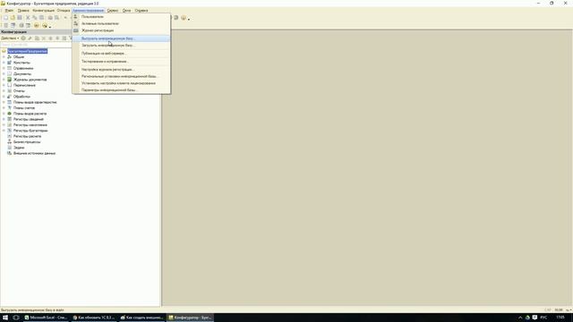Click the Edit pencil icon in Configuration panel

click(x=30, y=38)
